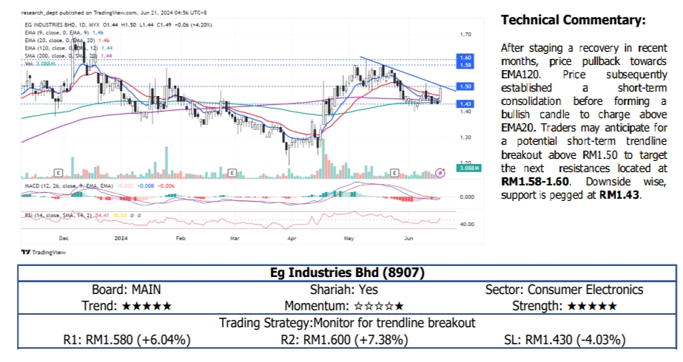683x362 pixels.
Task: Click the Momentum star rating
Action: pos(379,306)
